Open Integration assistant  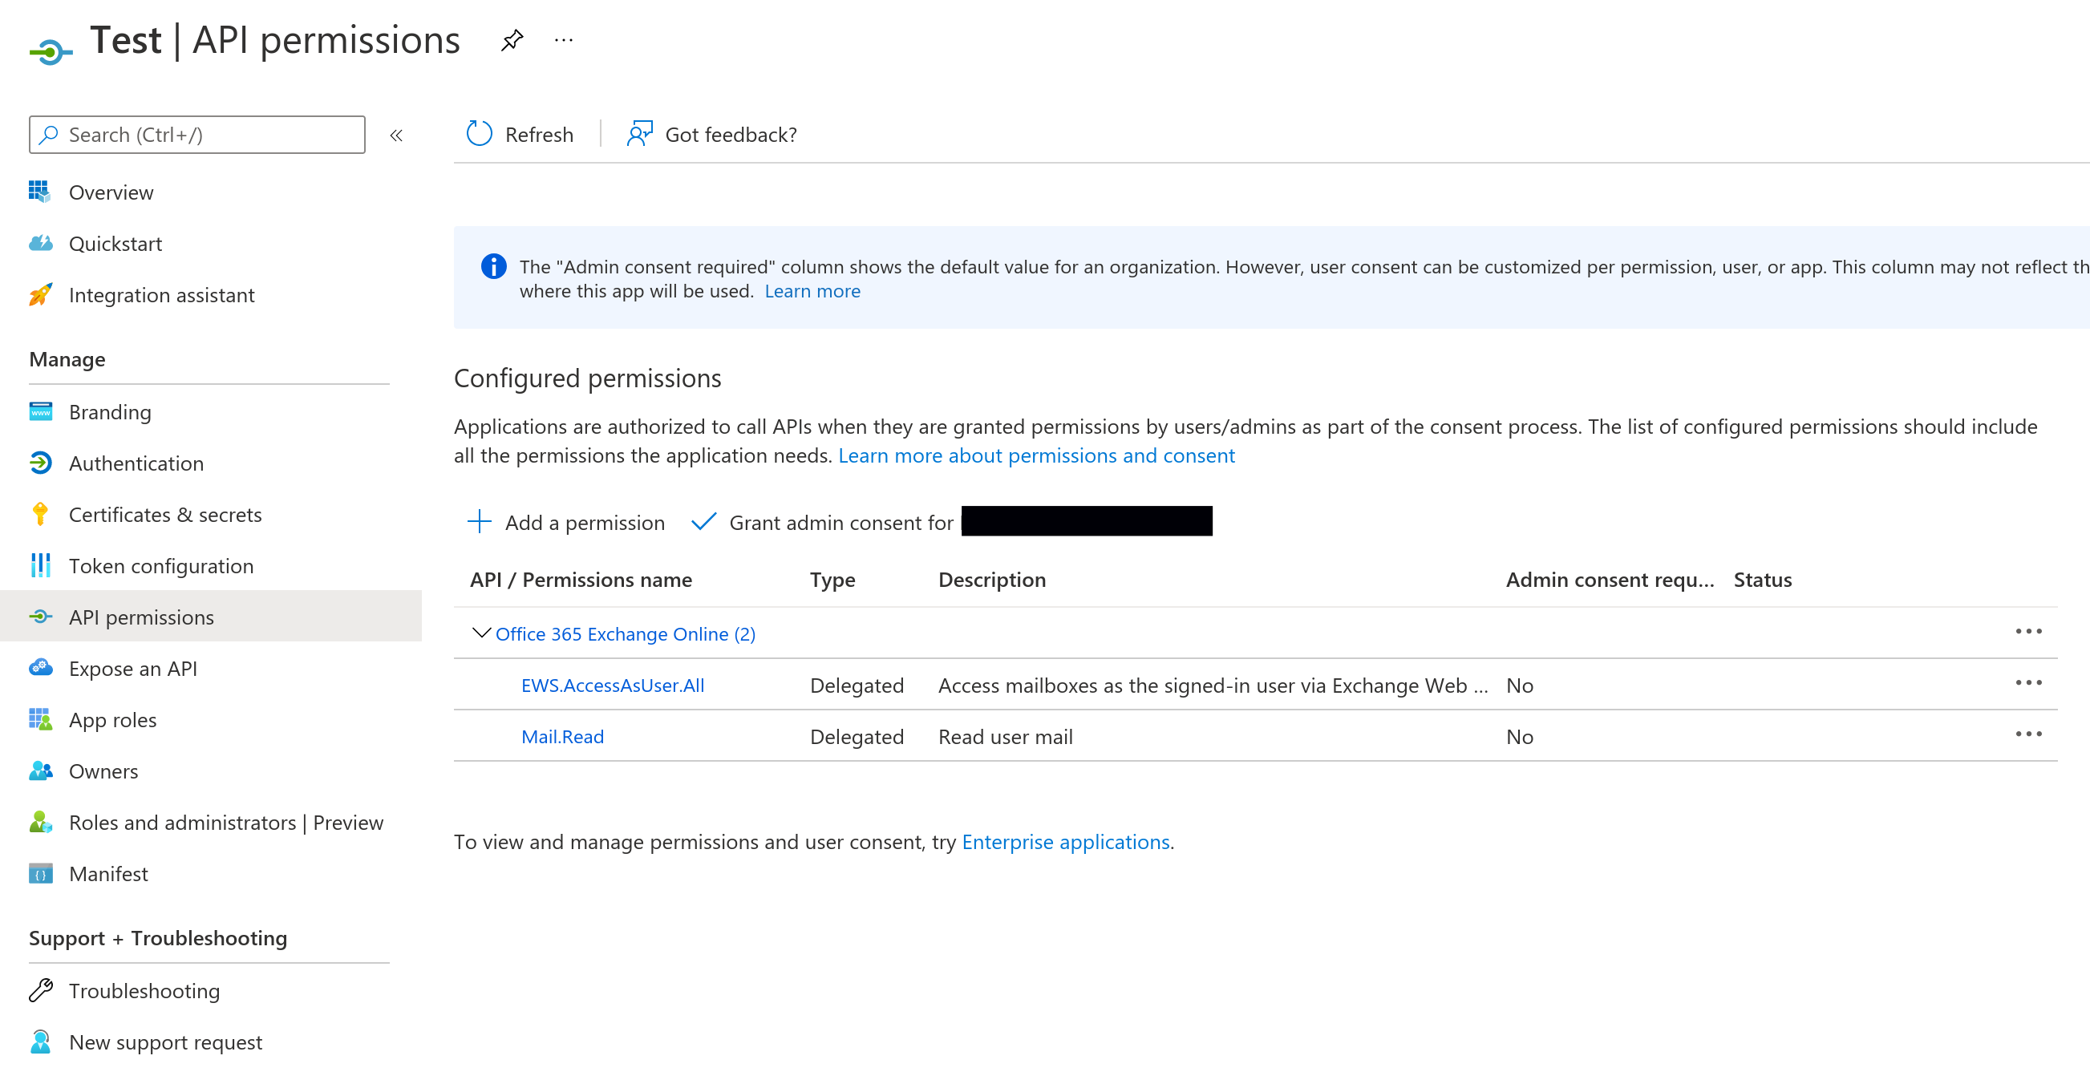(161, 294)
